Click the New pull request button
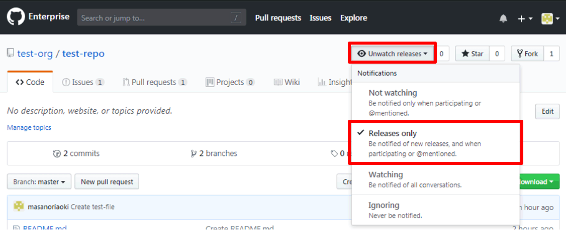This screenshot has width=566, height=230. [x=107, y=182]
